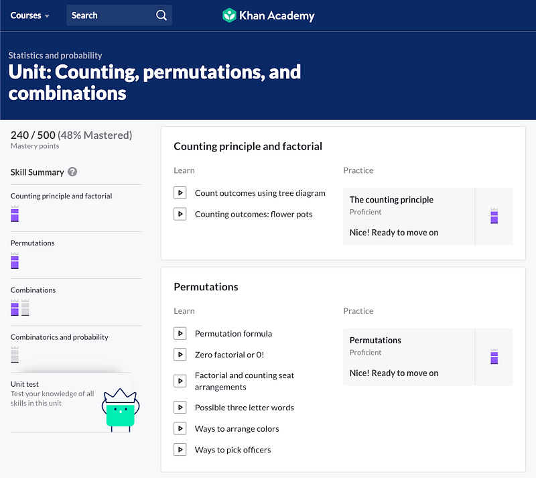Open the Khan Academy logo home
The width and height of the screenshot is (536, 478).
(269, 15)
